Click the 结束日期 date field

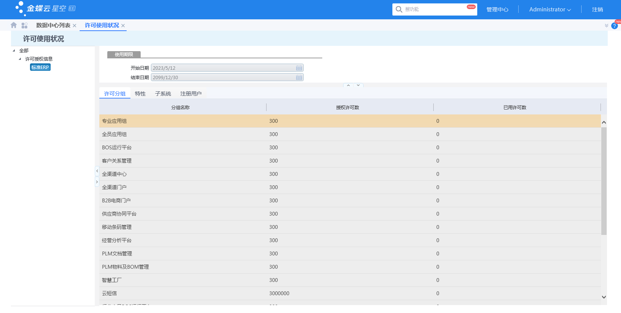[x=227, y=77]
